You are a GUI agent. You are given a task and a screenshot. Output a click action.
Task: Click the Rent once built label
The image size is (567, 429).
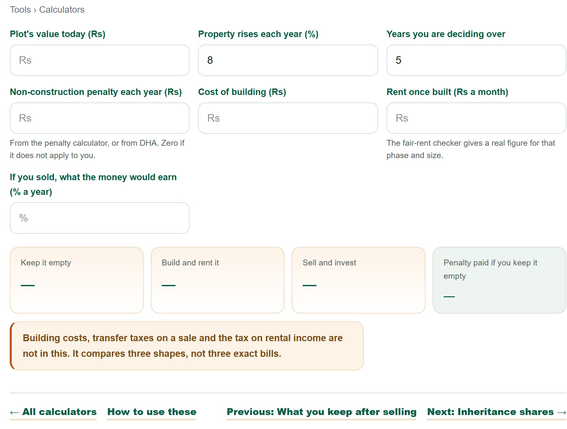point(447,92)
